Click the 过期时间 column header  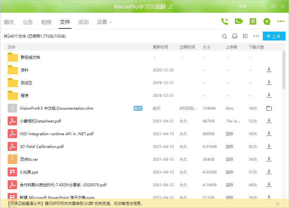click(187, 47)
